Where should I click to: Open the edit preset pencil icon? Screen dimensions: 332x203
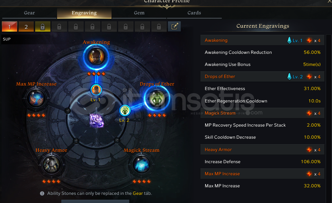[174, 26]
